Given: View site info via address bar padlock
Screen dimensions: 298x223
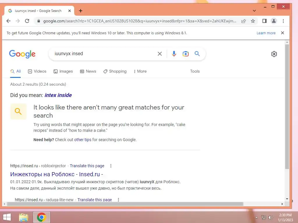Looking at the screenshot, I should tap(39, 21).
